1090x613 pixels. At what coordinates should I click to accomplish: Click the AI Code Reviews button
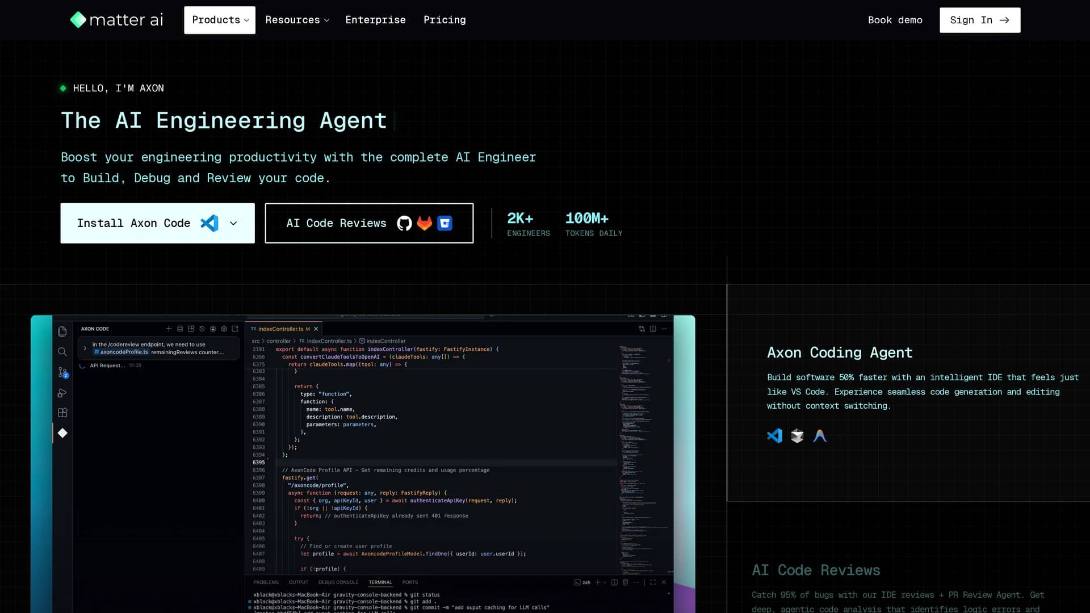coord(369,223)
